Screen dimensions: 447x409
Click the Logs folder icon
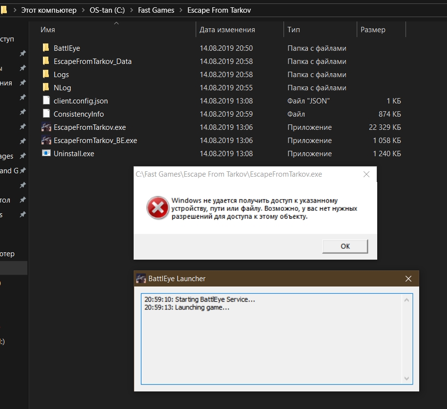click(x=46, y=74)
